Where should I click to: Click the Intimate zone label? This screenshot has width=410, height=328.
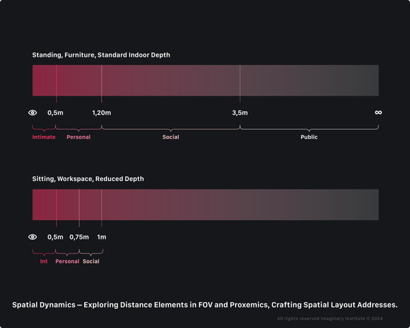tap(44, 137)
